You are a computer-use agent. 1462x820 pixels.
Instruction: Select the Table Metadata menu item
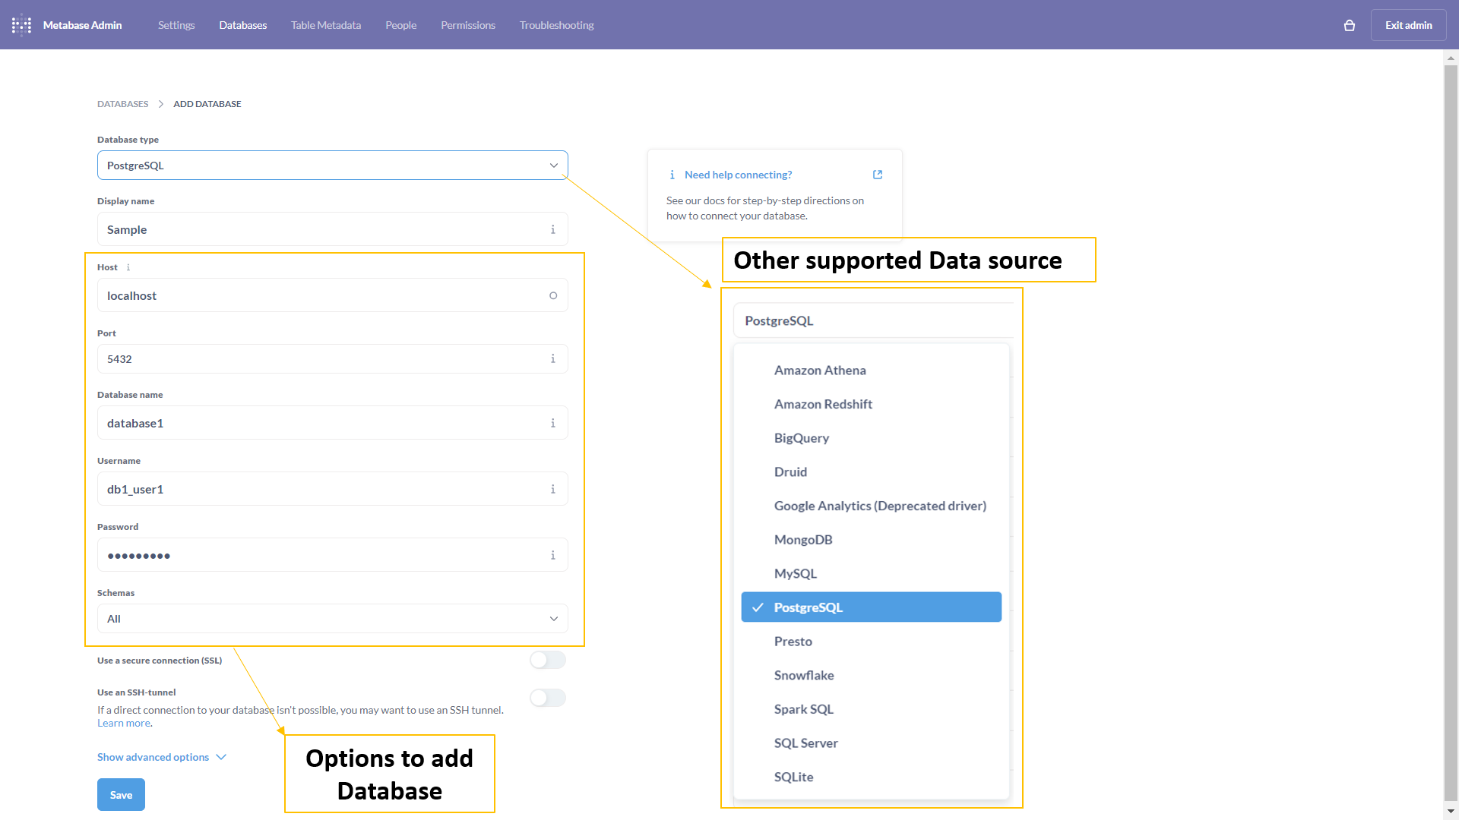[326, 24]
